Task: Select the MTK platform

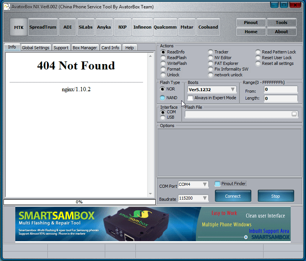Action: pyautogui.click(x=18, y=27)
